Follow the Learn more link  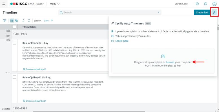122,41
